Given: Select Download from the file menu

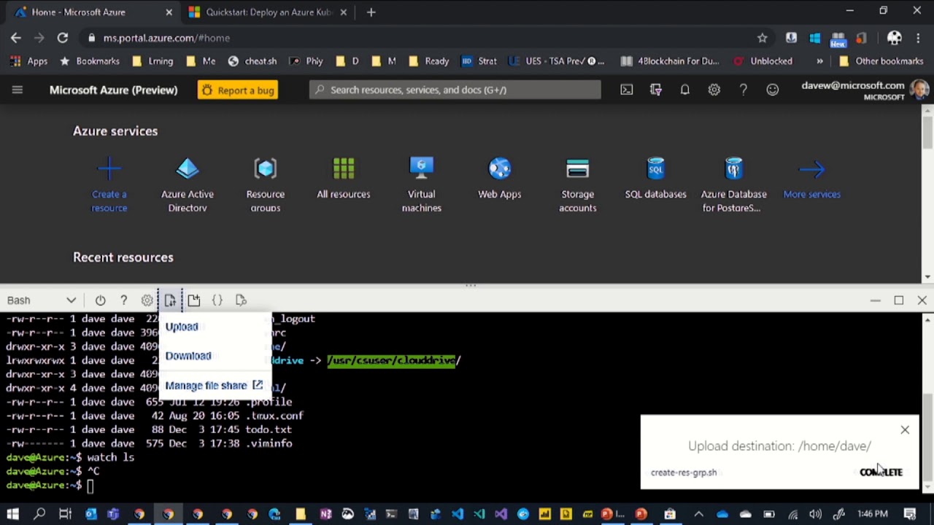Looking at the screenshot, I should tap(188, 356).
